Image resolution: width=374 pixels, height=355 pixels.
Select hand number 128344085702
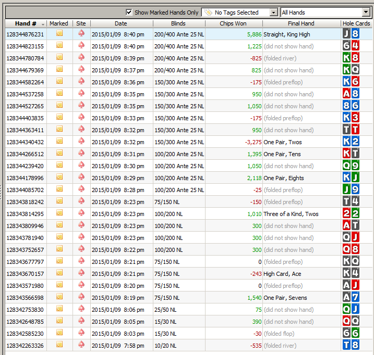coord(25,190)
